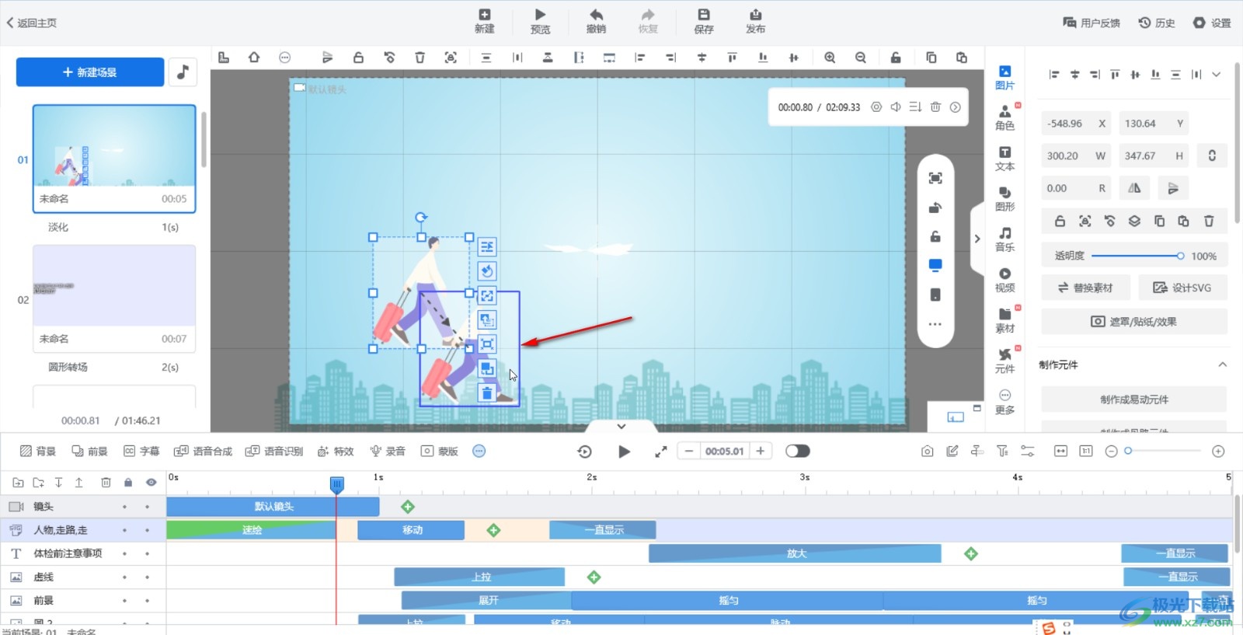This screenshot has width=1243, height=635.
Task: Open 设置 settings
Action: click(1212, 23)
